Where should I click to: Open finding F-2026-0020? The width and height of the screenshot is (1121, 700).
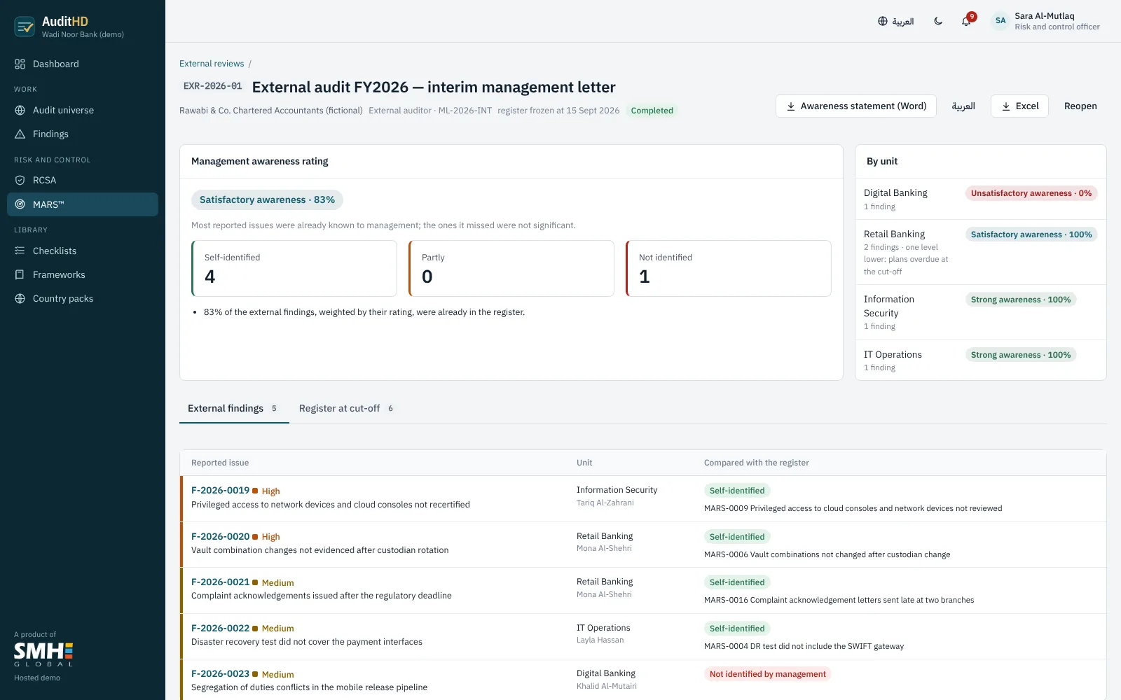click(x=220, y=536)
